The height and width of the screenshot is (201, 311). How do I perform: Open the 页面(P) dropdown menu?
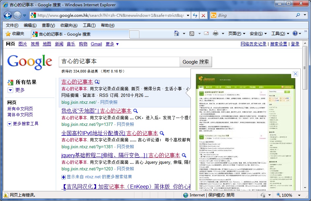point(237,34)
